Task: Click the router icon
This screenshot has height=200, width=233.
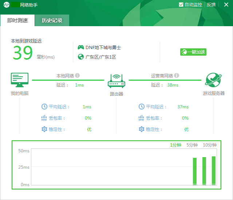Action: click(x=116, y=81)
